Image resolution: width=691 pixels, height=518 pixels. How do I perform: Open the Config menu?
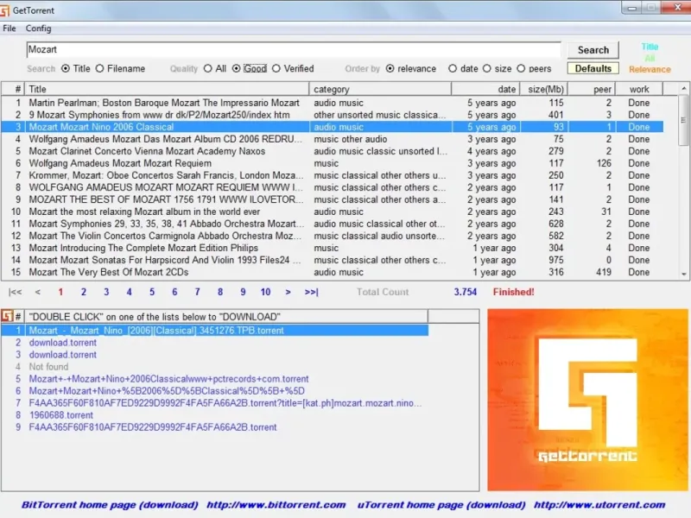[38, 28]
